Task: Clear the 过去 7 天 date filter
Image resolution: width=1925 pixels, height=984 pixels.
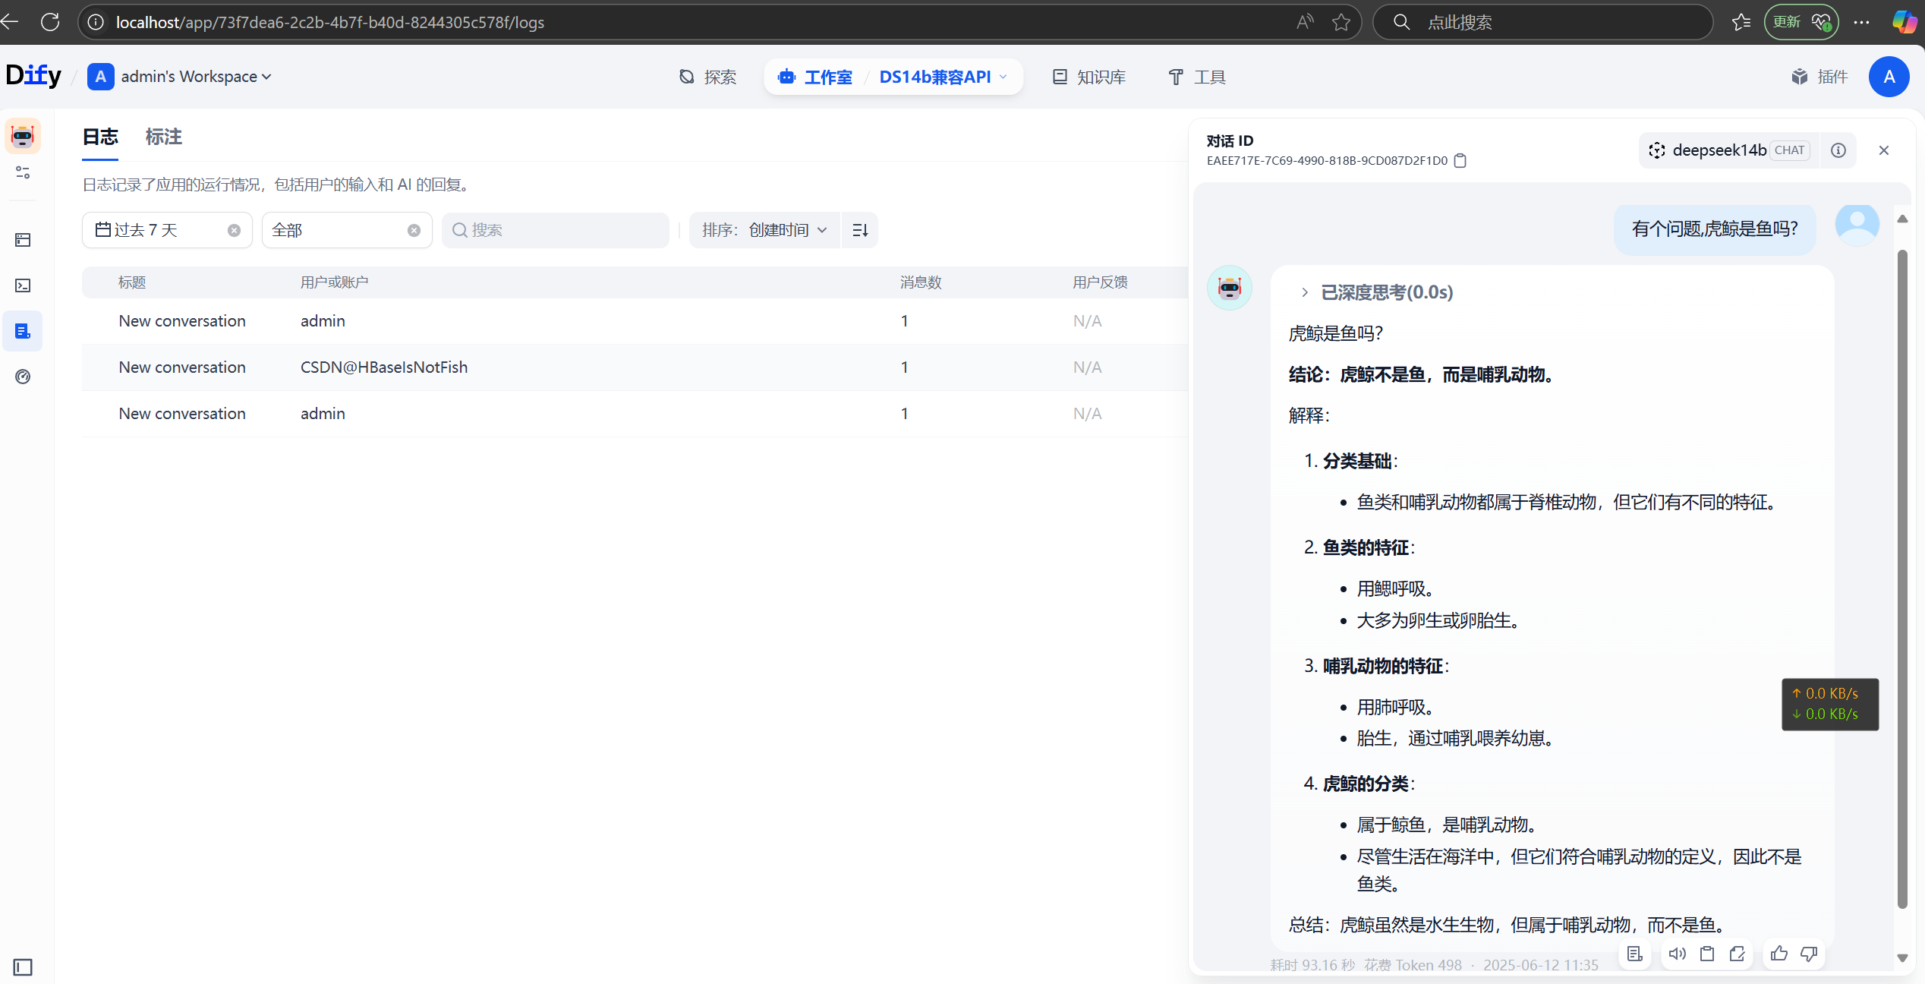Action: 234,230
